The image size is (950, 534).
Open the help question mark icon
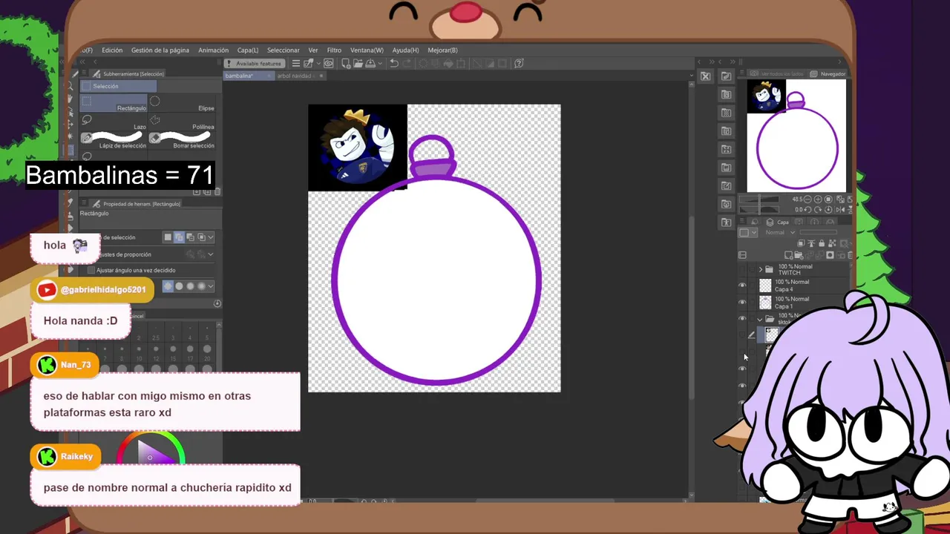pyautogui.click(x=519, y=63)
